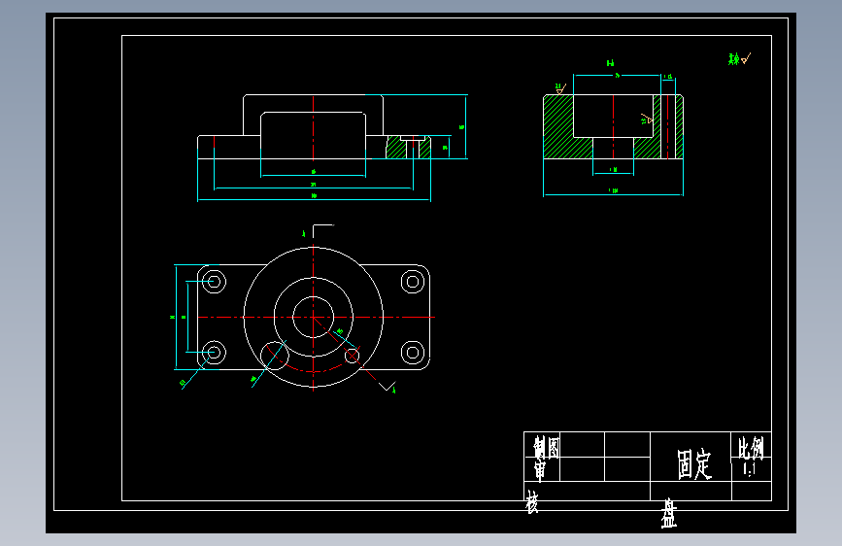842x546 pixels.
Task: Select the top-left bolt hole in plan view
Action: click(x=214, y=282)
